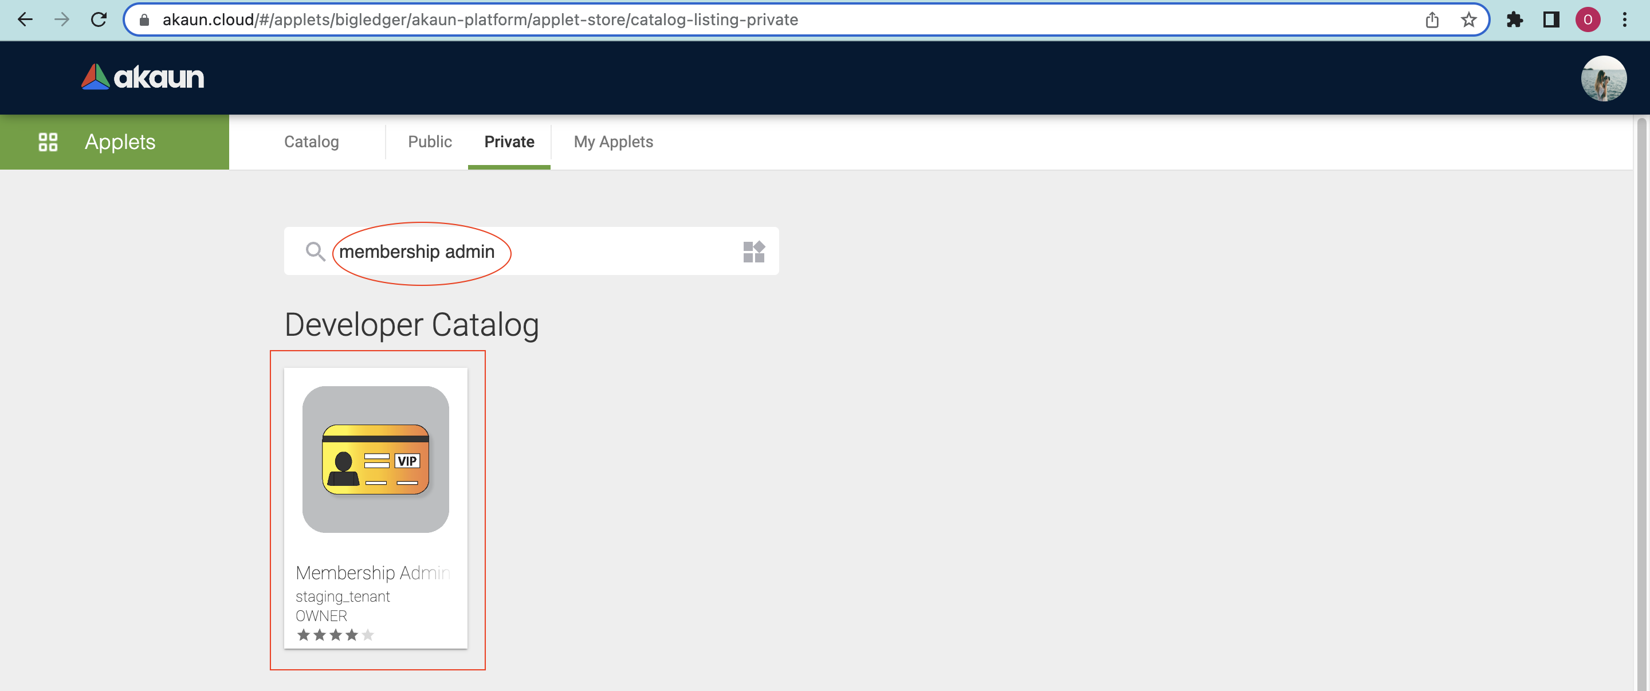1650x691 pixels.
Task: Click the share page icon in address bar
Action: pos(1432,20)
